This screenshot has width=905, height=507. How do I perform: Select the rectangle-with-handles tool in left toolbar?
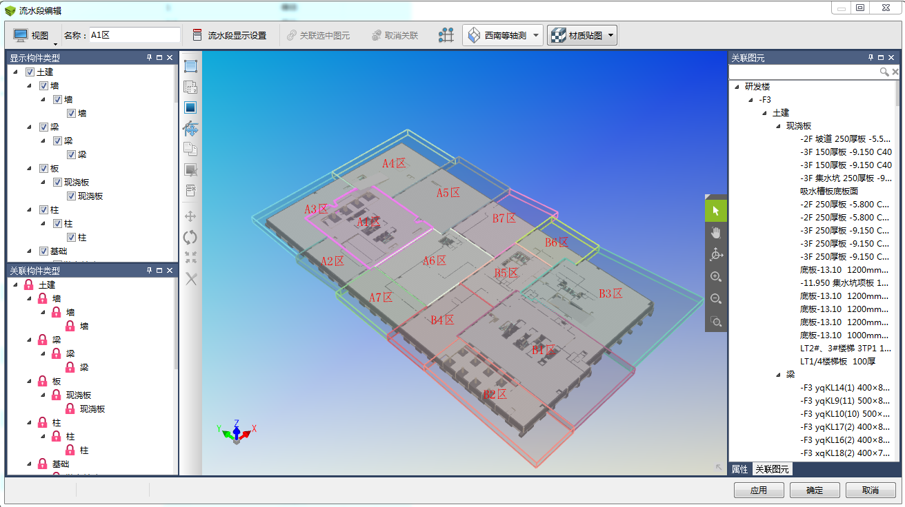(x=191, y=66)
